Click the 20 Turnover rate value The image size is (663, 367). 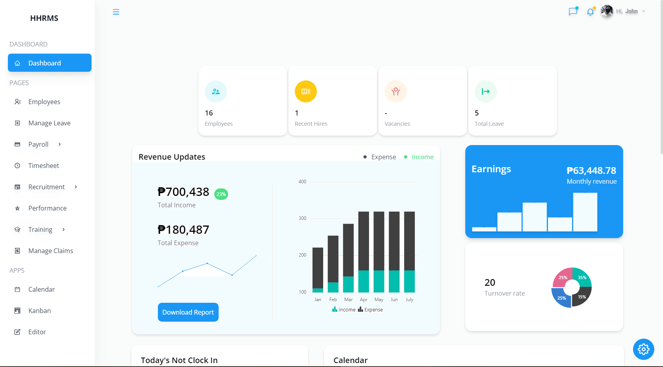coord(490,282)
